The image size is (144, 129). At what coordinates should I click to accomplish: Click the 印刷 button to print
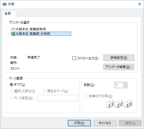click(79, 123)
